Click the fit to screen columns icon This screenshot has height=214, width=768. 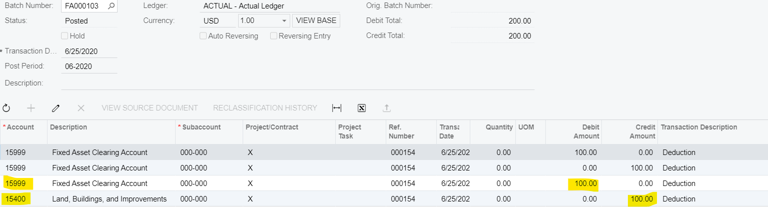click(337, 108)
